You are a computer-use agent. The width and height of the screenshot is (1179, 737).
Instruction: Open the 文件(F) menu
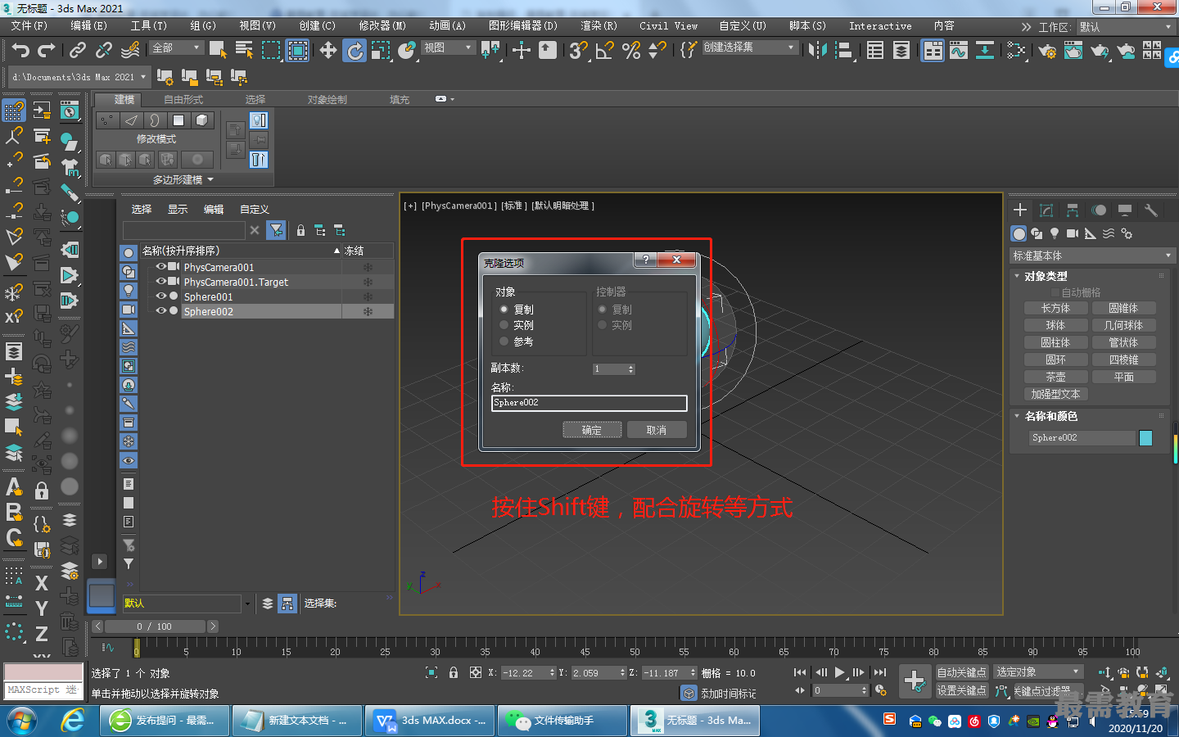point(29,25)
